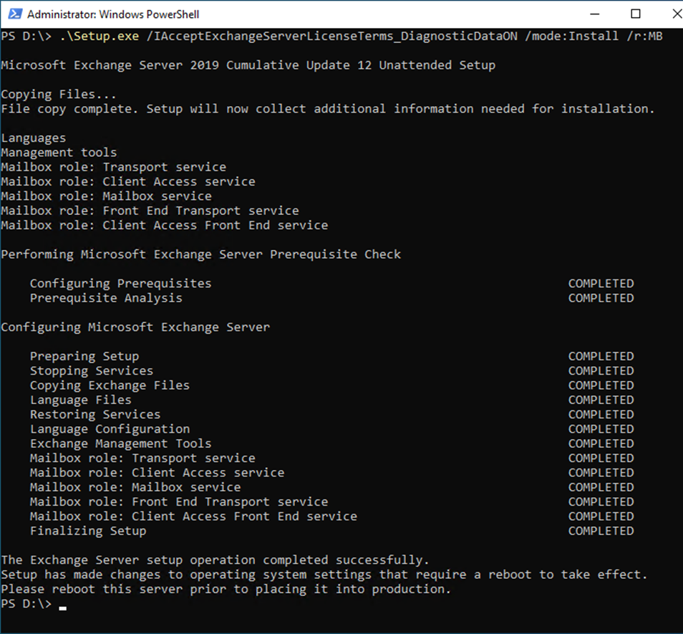The height and width of the screenshot is (634, 683).
Task: Click COMPLETED status for Language Files
Action: click(x=601, y=400)
